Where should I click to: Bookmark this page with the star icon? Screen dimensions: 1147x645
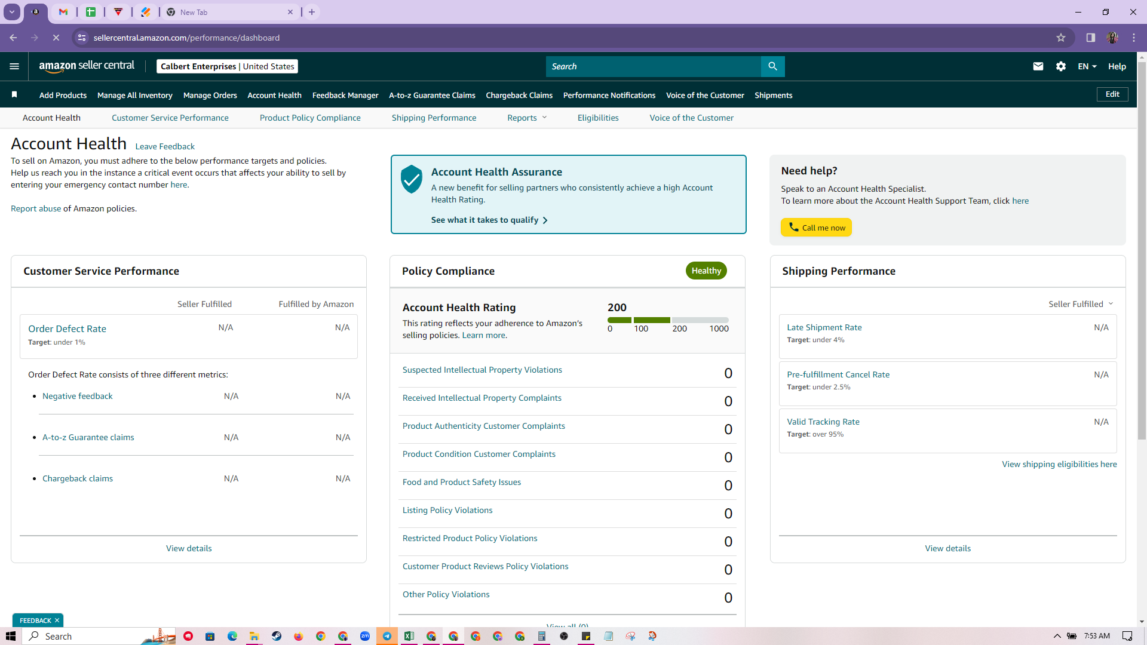pyautogui.click(x=1061, y=38)
